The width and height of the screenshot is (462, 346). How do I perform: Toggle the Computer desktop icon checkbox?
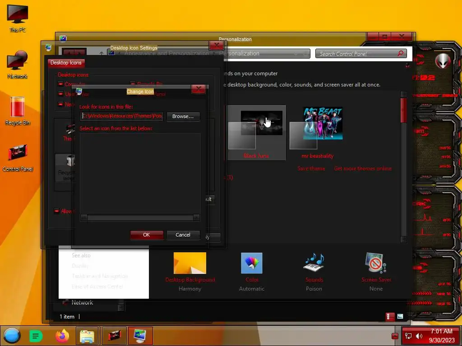click(x=61, y=84)
